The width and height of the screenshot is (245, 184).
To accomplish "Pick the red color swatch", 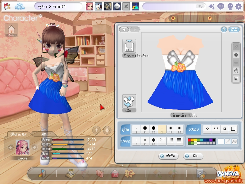I will pos(189,140).
